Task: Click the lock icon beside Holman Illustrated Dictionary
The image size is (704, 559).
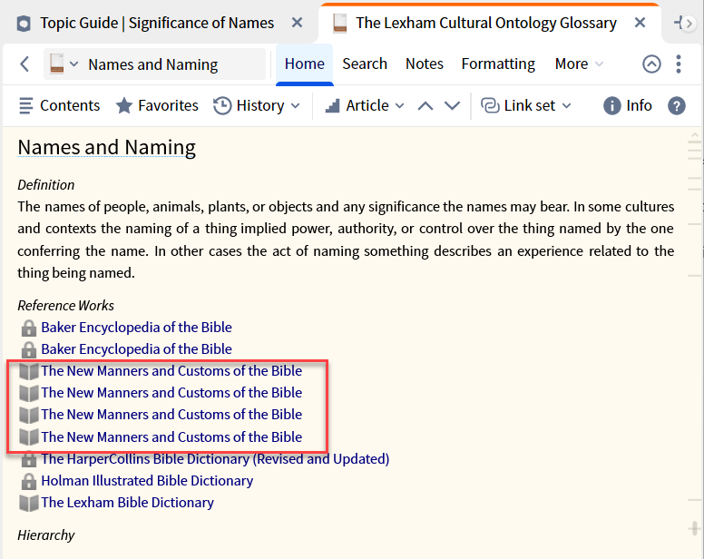Action: 29,481
